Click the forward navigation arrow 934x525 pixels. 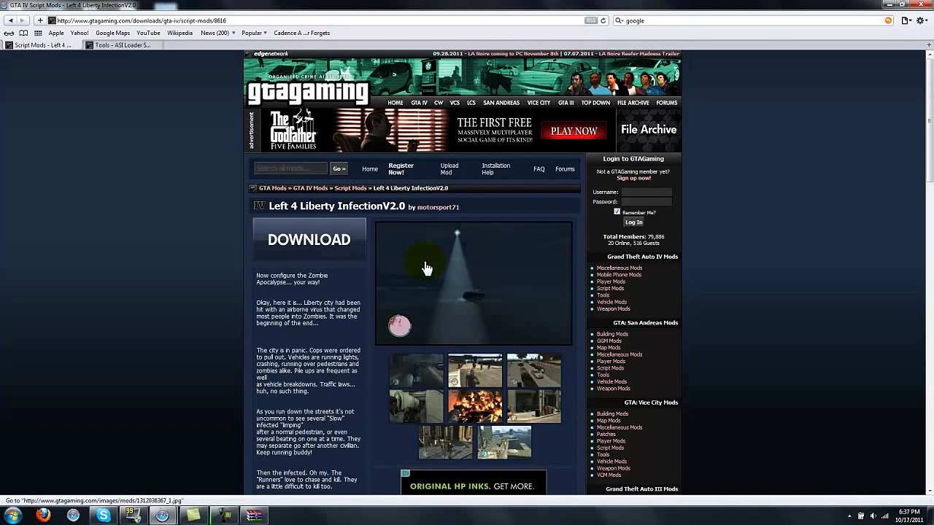click(x=23, y=20)
